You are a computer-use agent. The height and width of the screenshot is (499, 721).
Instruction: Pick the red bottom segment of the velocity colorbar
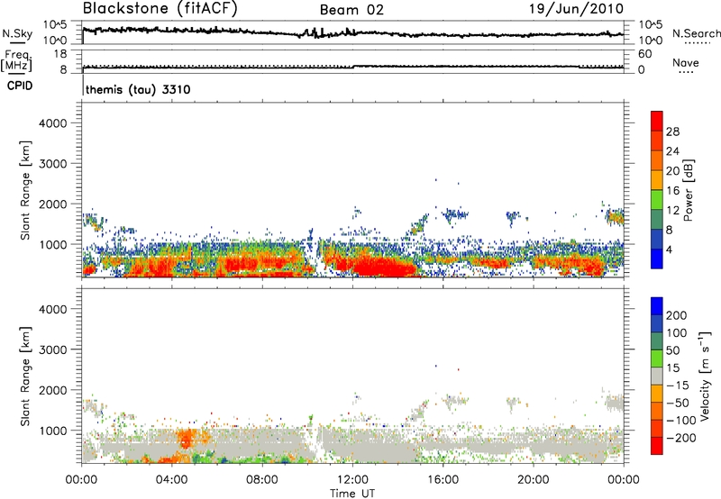coord(657,445)
